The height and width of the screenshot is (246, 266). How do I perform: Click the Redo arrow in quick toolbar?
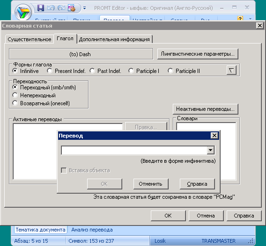[x=61, y=8]
